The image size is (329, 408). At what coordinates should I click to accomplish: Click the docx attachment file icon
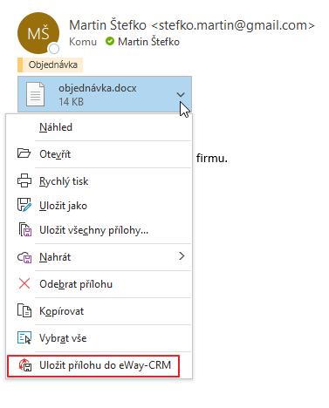point(36,94)
